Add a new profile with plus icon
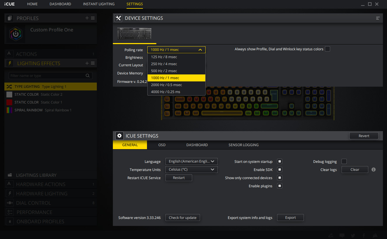The height and width of the screenshot is (239, 387). coord(87,18)
